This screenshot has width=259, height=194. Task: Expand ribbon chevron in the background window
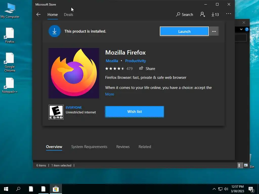pos(241,29)
